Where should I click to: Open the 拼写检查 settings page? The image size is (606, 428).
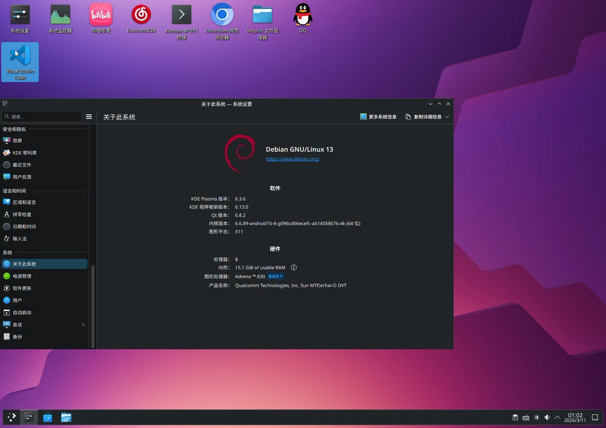tap(44, 214)
